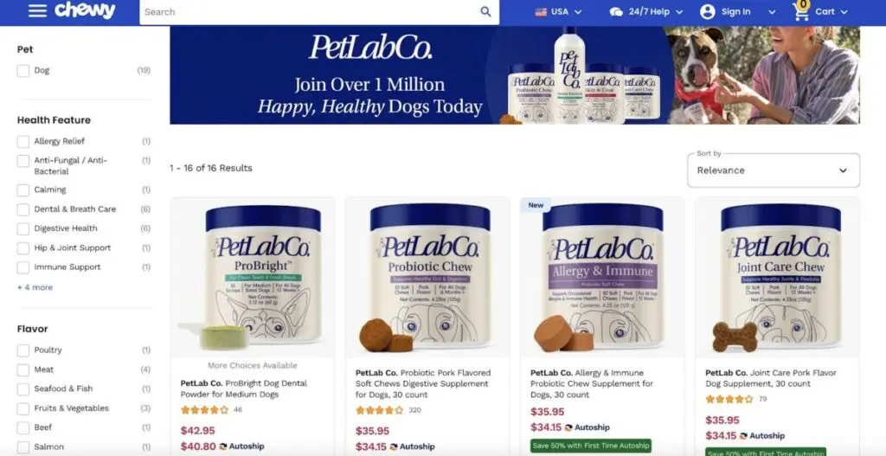
Task: Tick the Digestive Health checkbox
Action: point(23,228)
